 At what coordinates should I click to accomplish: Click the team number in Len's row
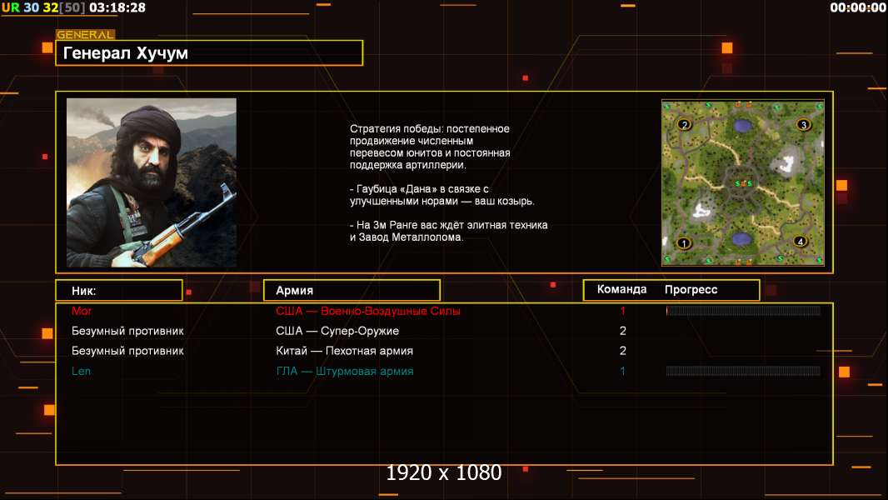623,371
